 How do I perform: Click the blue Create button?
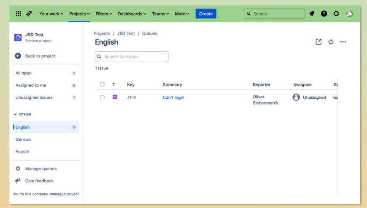[206, 14]
